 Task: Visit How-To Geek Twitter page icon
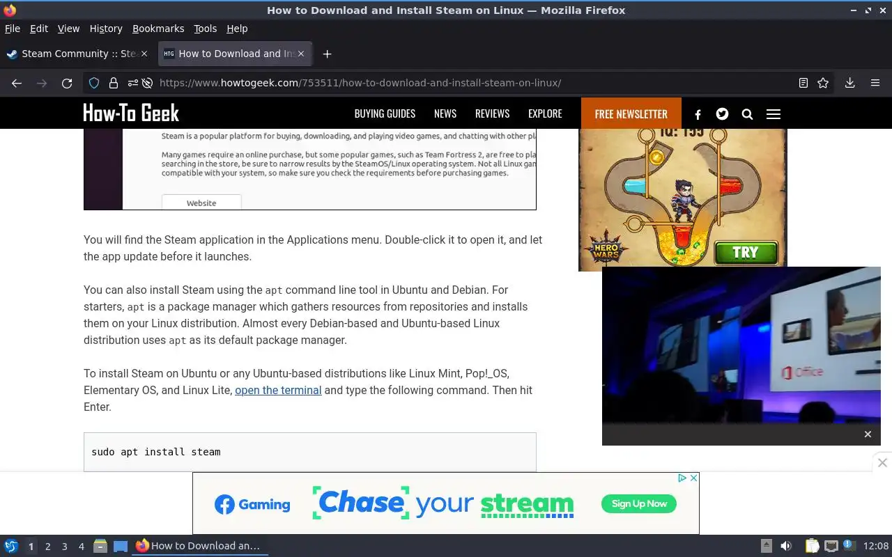(x=722, y=113)
